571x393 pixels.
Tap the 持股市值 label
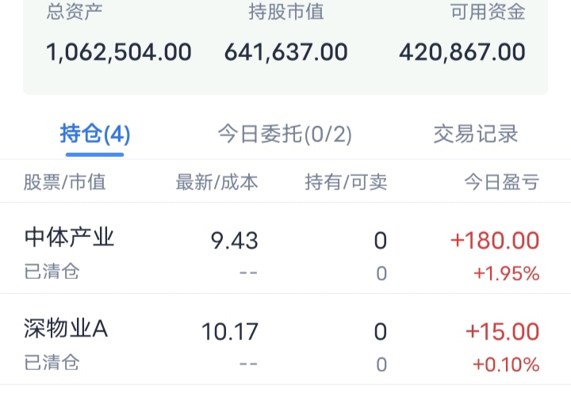click(x=285, y=12)
